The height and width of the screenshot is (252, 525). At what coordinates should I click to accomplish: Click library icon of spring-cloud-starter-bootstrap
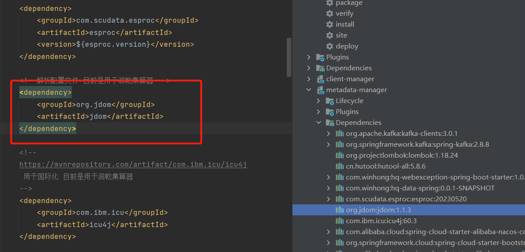[340, 243]
